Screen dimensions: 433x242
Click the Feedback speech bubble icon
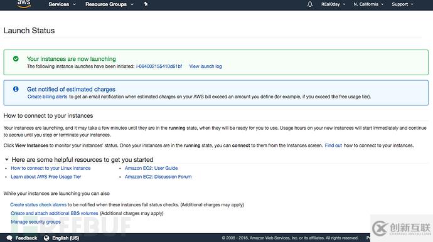pyautogui.click(x=9, y=238)
